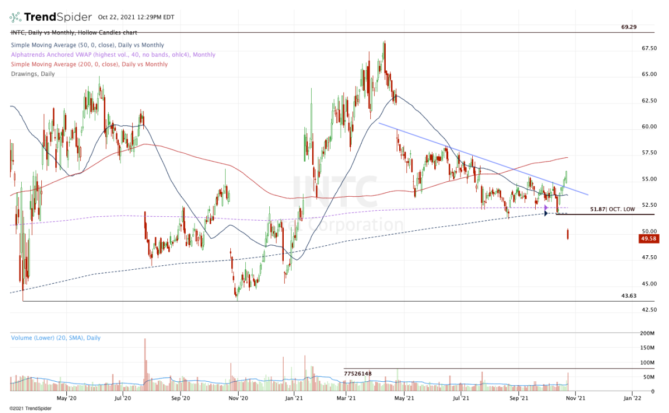669x413 pixels.
Task: Click the 'Simple Moving Average (200, 0, close)' legend entry
Action: (x=89, y=64)
